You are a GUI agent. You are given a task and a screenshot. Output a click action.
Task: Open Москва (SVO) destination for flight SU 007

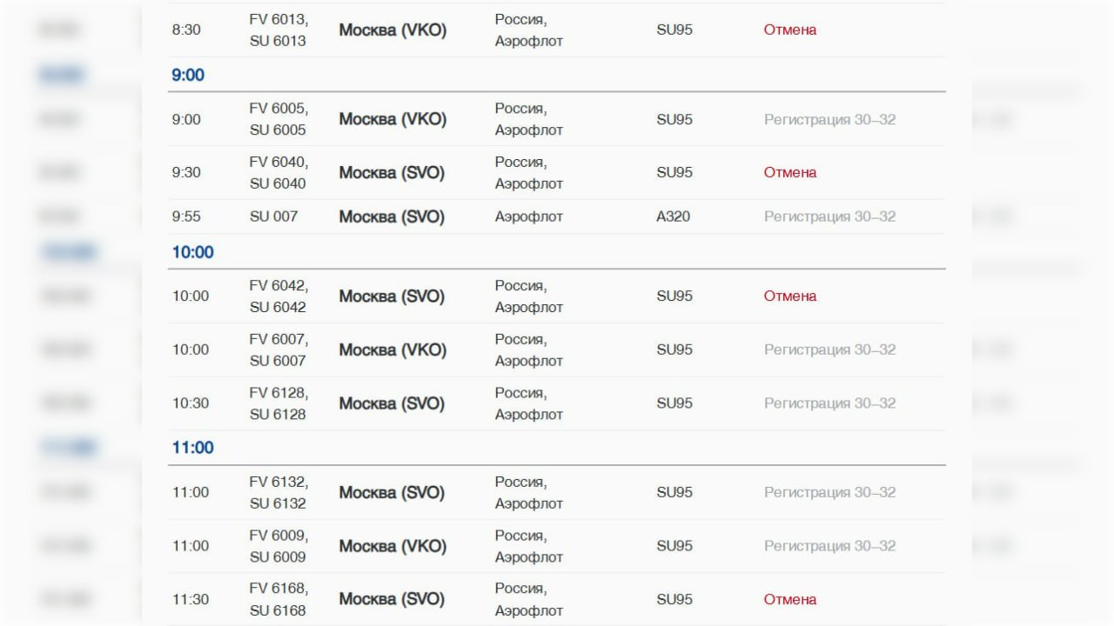point(392,216)
